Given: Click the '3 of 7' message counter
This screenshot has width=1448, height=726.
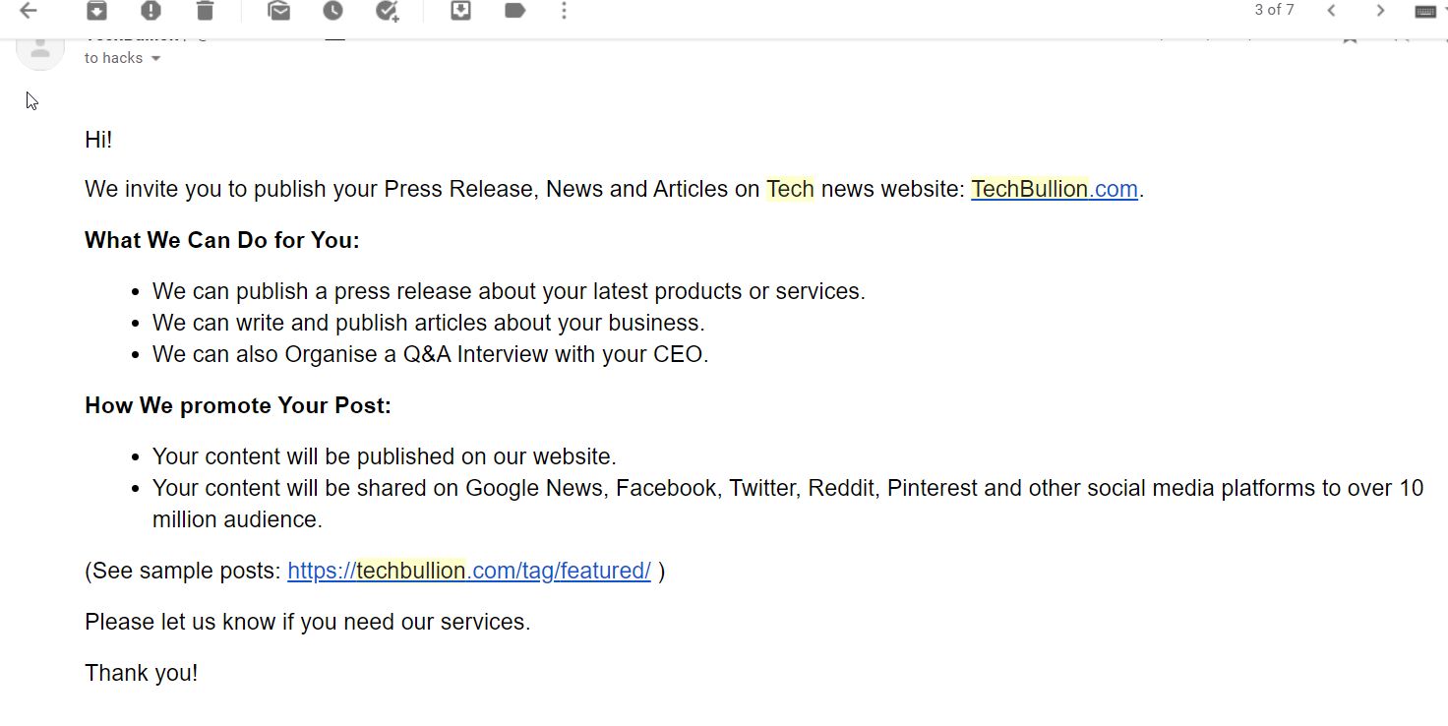Looking at the screenshot, I should 1274,10.
